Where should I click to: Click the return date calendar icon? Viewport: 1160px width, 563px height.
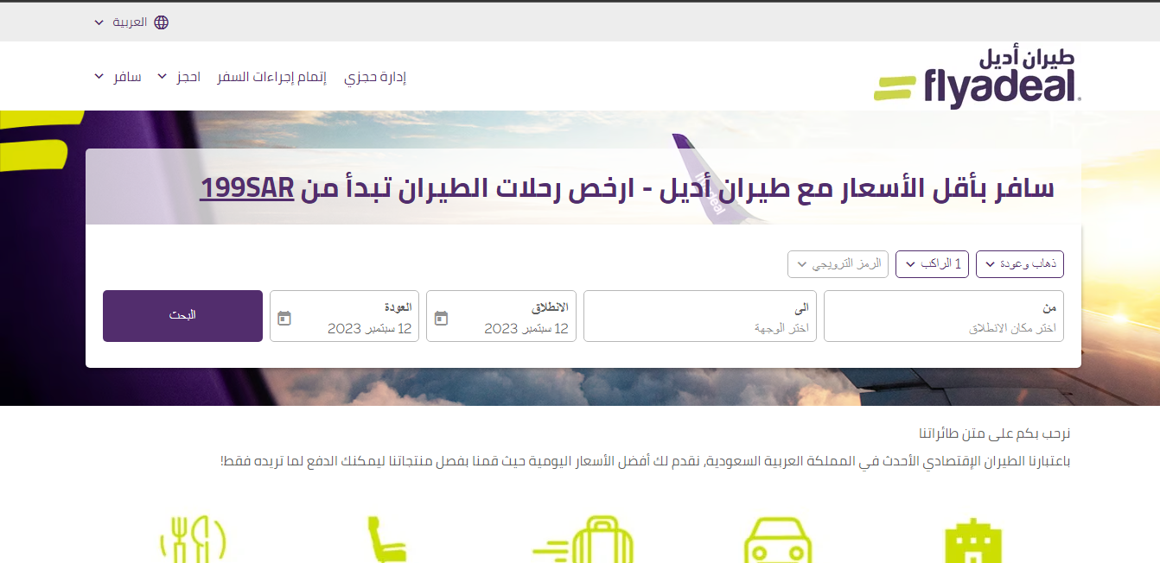284,318
